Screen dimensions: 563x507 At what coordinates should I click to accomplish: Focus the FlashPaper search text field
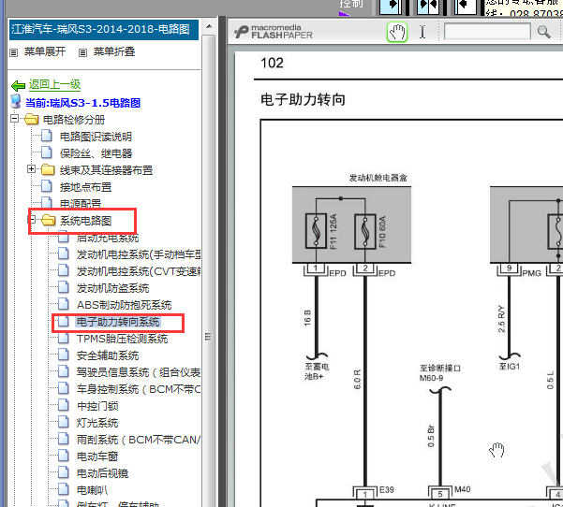[487, 32]
